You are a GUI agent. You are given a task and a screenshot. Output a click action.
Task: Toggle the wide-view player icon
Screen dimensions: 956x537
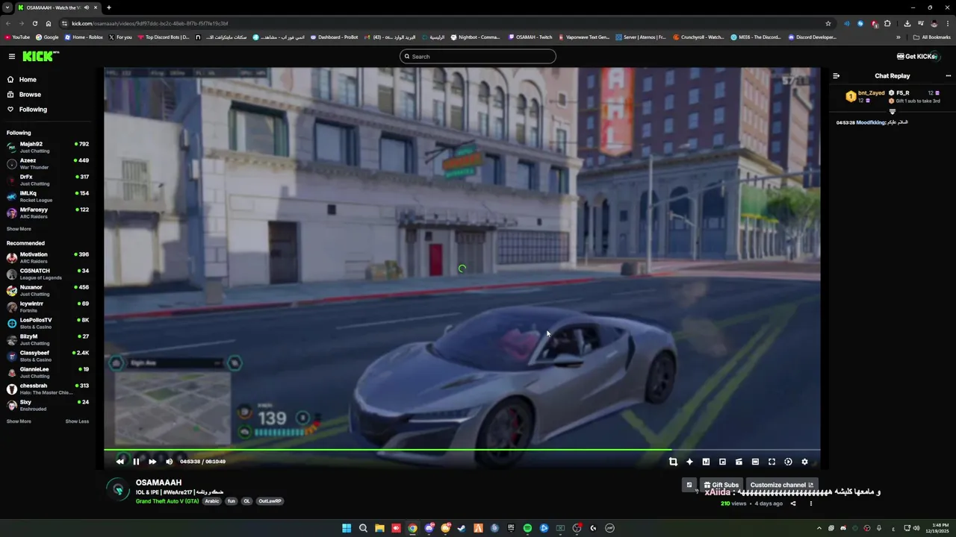(x=755, y=462)
